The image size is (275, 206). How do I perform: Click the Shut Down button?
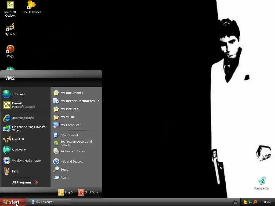click(89, 192)
